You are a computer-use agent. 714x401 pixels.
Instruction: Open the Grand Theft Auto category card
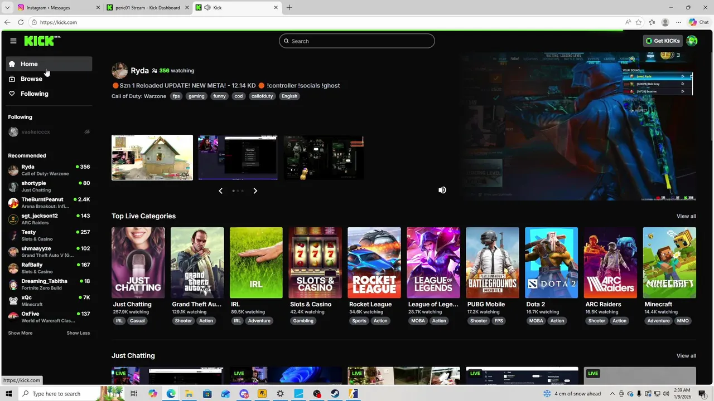[197, 262]
